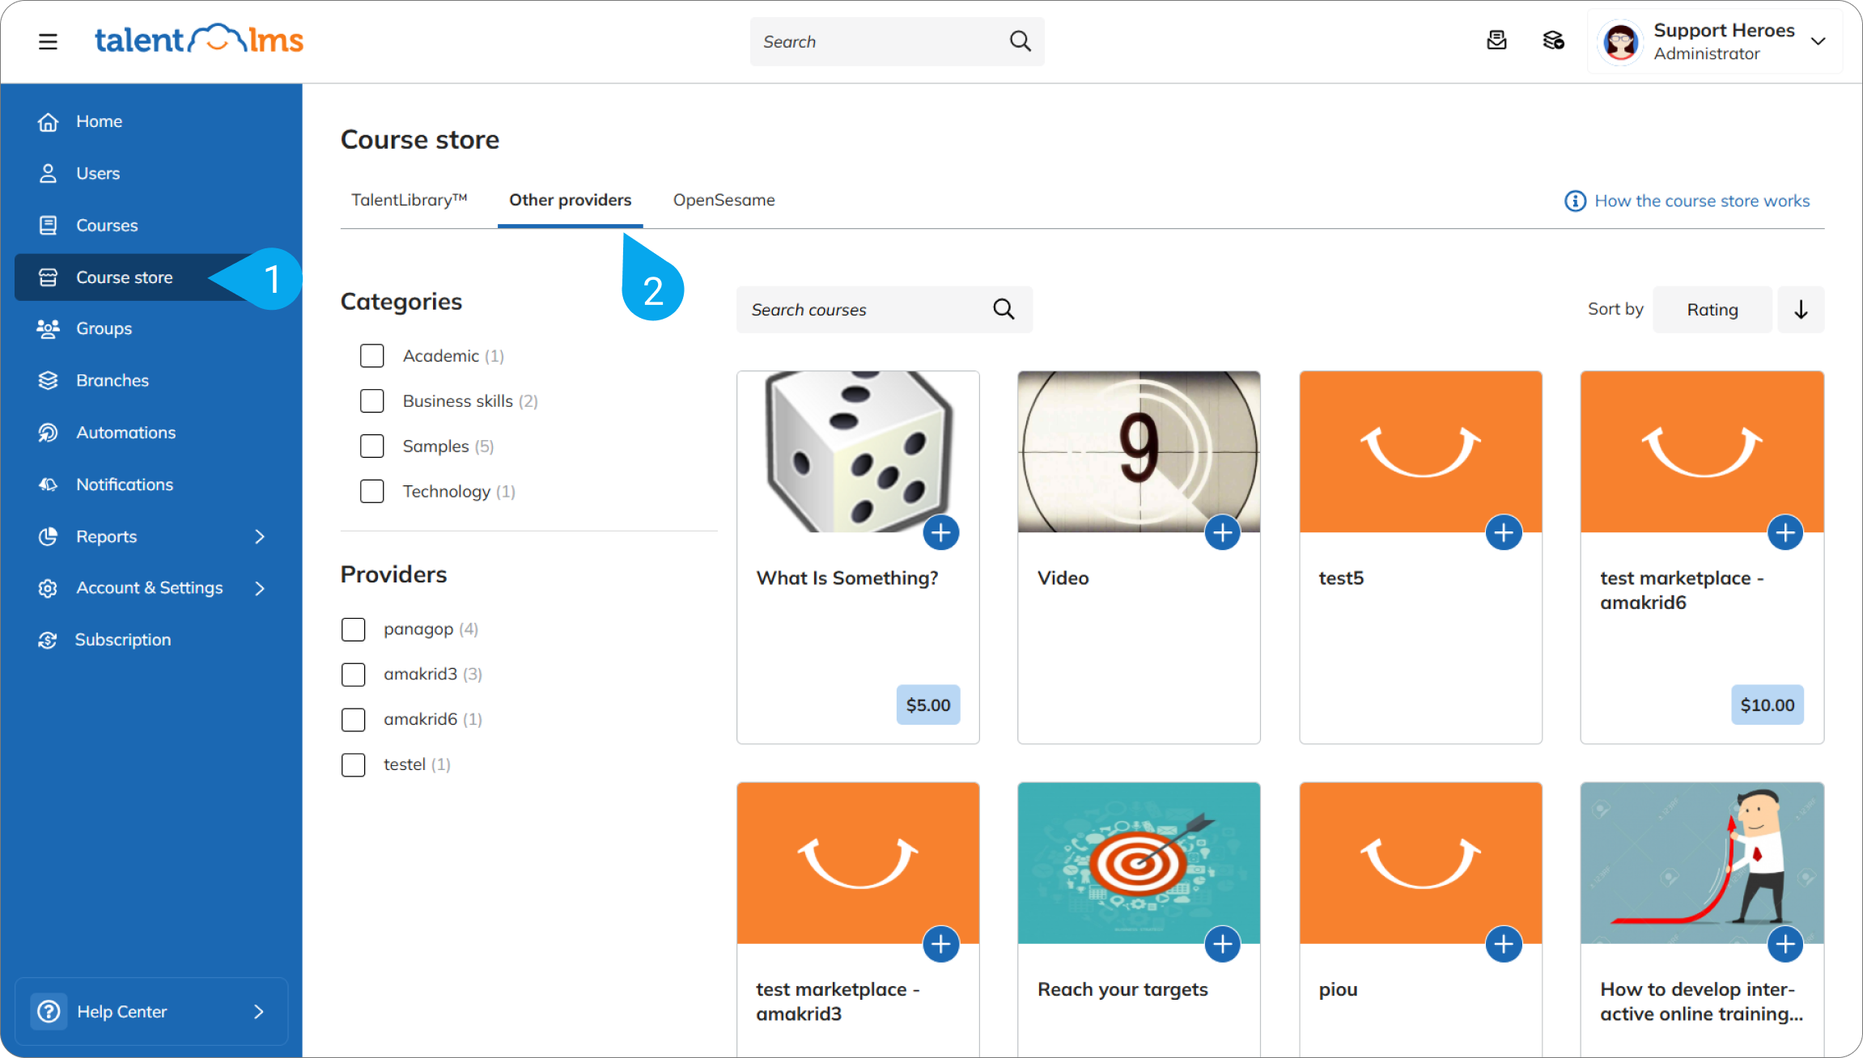Image resolution: width=1863 pixels, height=1058 pixels.
Task: Click the Account & Settings gear icon
Action: tap(48, 588)
